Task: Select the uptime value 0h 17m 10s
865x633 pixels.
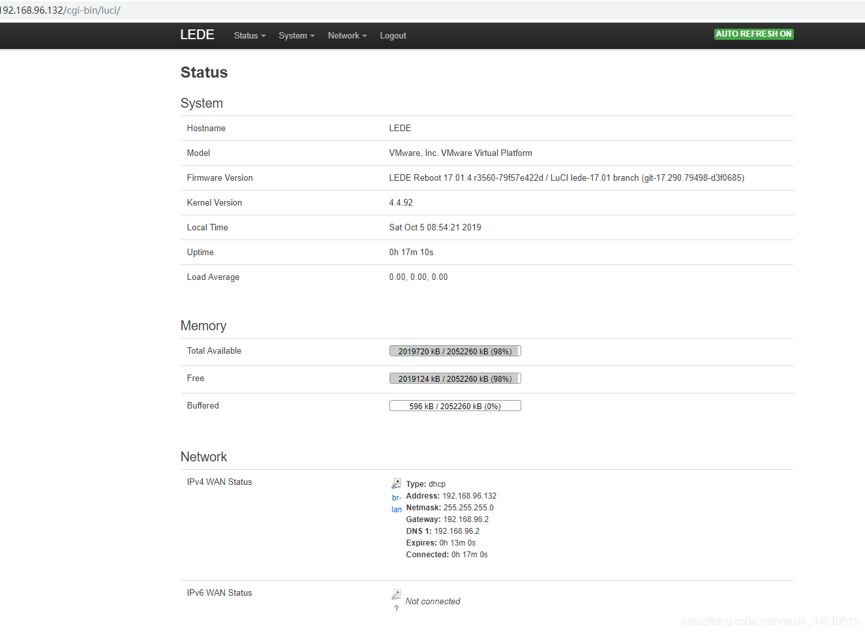Action: (411, 253)
